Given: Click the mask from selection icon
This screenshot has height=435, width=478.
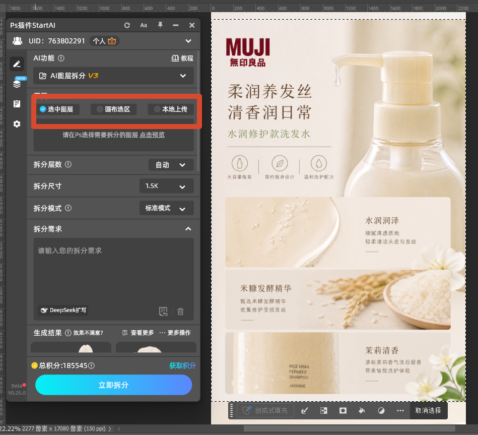Looking at the screenshot, I should coord(343,411).
